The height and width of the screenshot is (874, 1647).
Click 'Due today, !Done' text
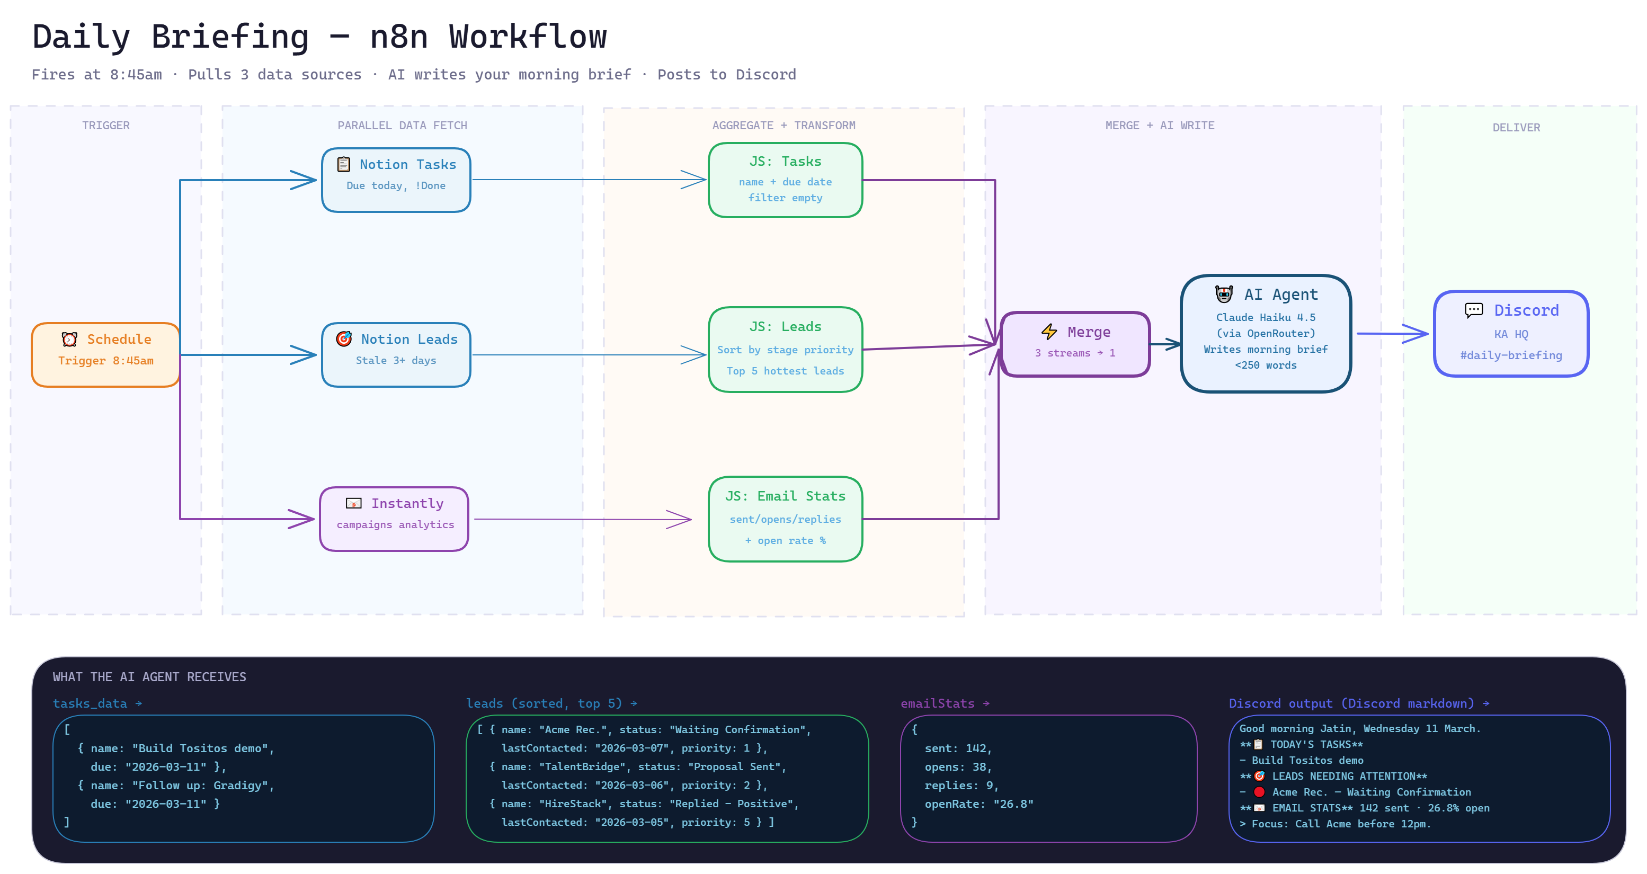[x=396, y=185]
